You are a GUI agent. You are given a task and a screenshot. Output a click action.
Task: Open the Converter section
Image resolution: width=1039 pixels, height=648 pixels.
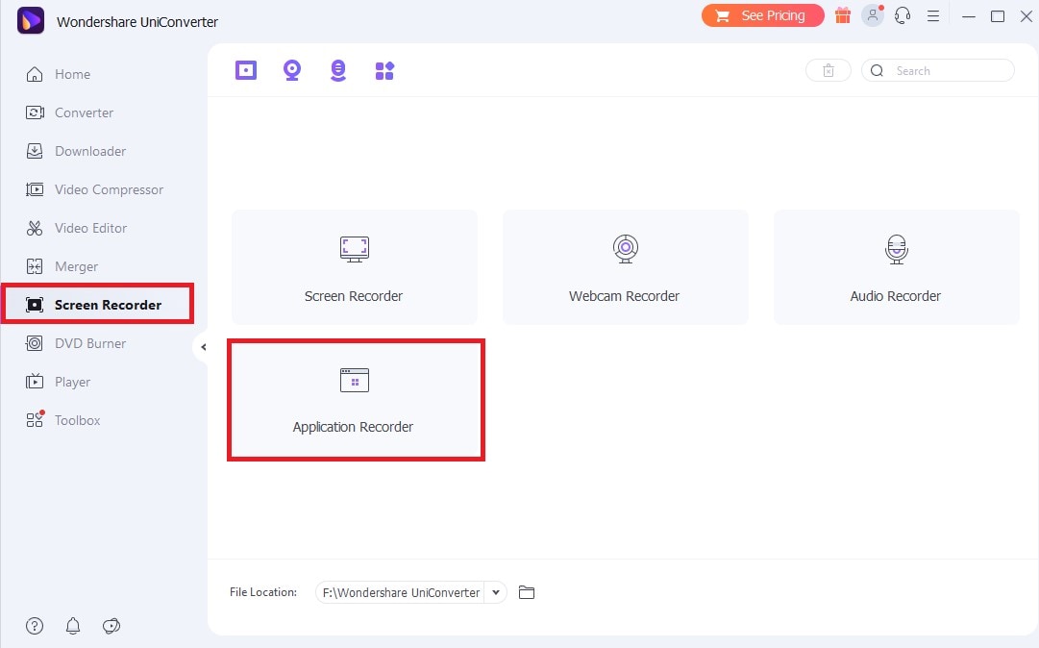click(69, 112)
